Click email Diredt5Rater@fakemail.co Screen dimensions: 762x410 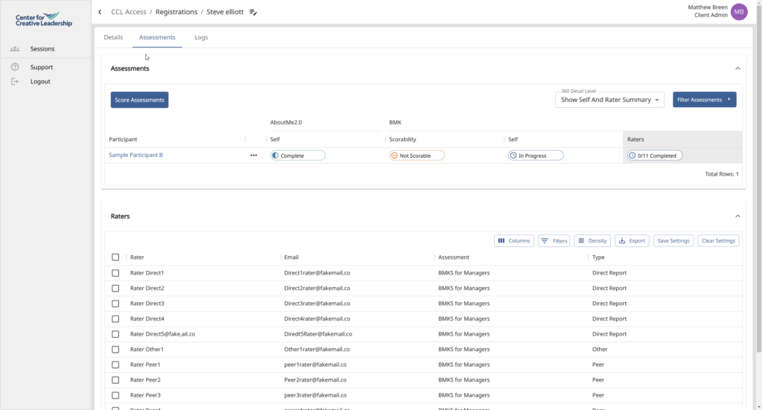[x=318, y=334]
